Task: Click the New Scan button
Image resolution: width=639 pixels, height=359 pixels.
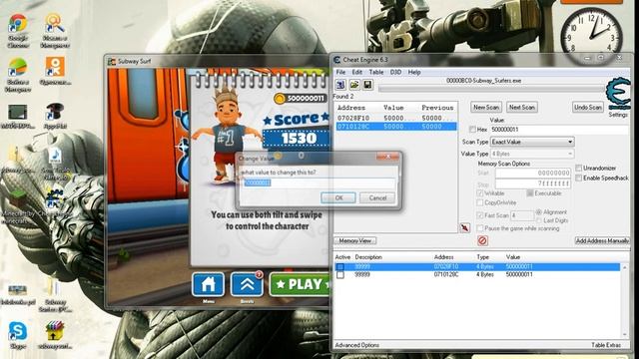Action: point(486,107)
